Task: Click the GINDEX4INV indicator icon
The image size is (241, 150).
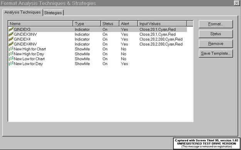Action: [11, 44]
